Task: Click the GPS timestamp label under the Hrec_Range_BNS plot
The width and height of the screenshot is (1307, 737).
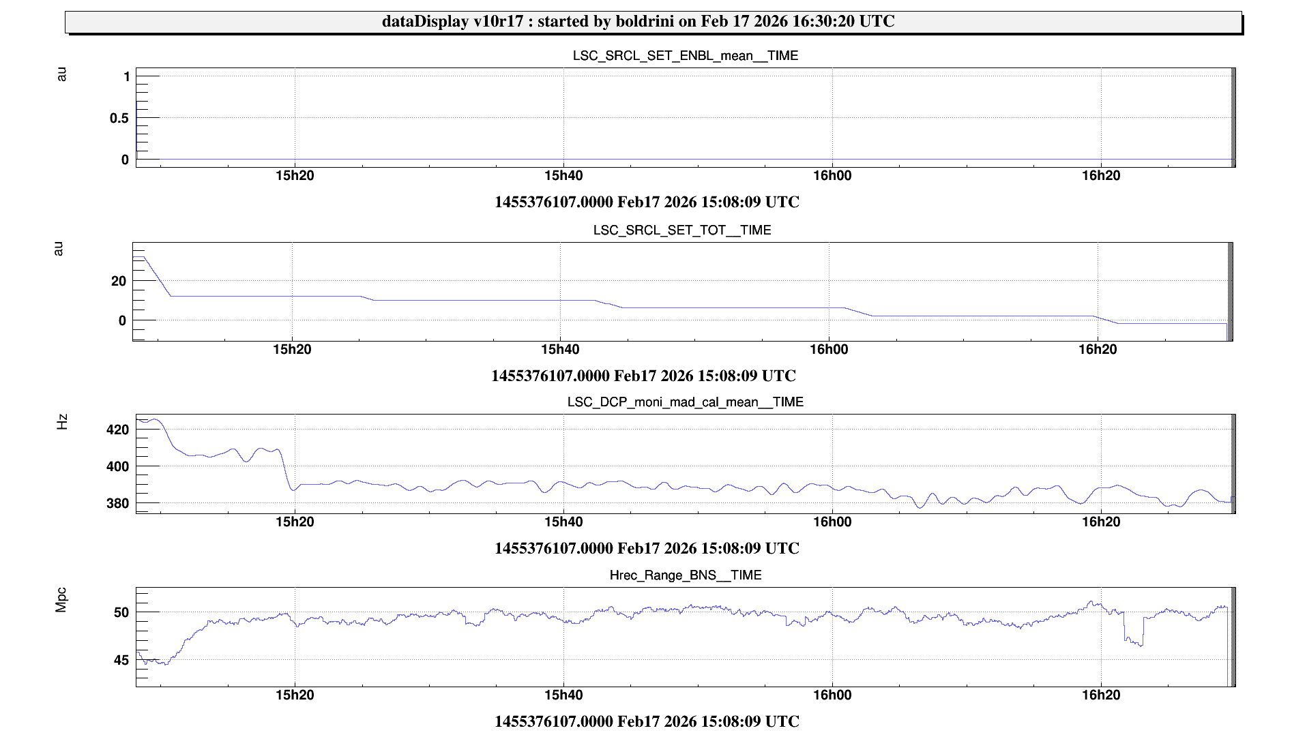Action: click(x=646, y=721)
